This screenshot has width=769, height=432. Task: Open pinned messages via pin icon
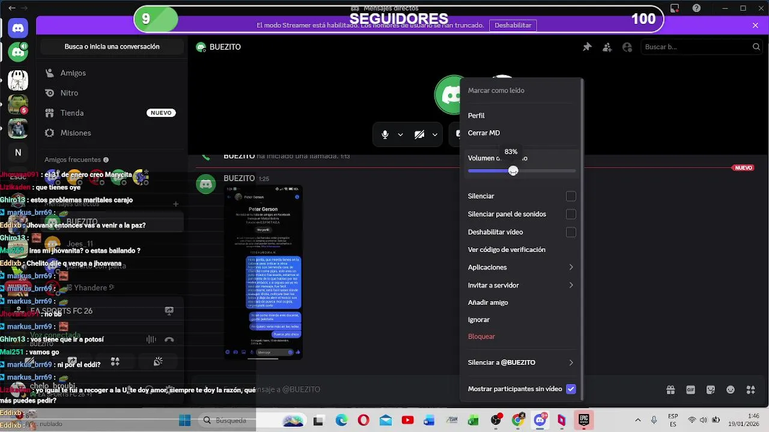coord(587,47)
